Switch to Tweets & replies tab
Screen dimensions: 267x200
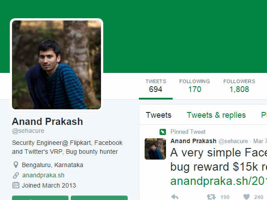(x=216, y=115)
